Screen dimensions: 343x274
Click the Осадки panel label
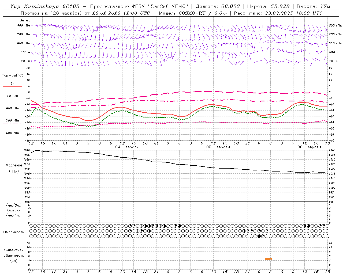coord(14,210)
